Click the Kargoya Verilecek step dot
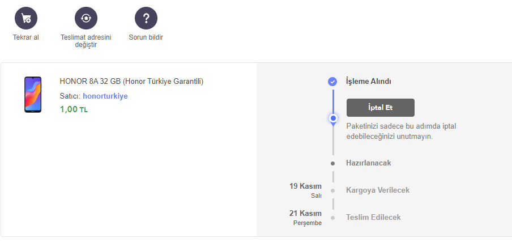Image resolution: width=512 pixels, height=242 pixels. [332, 191]
